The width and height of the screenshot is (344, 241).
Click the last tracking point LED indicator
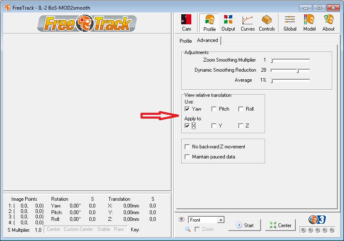pyautogui.click(x=332, y=230)
